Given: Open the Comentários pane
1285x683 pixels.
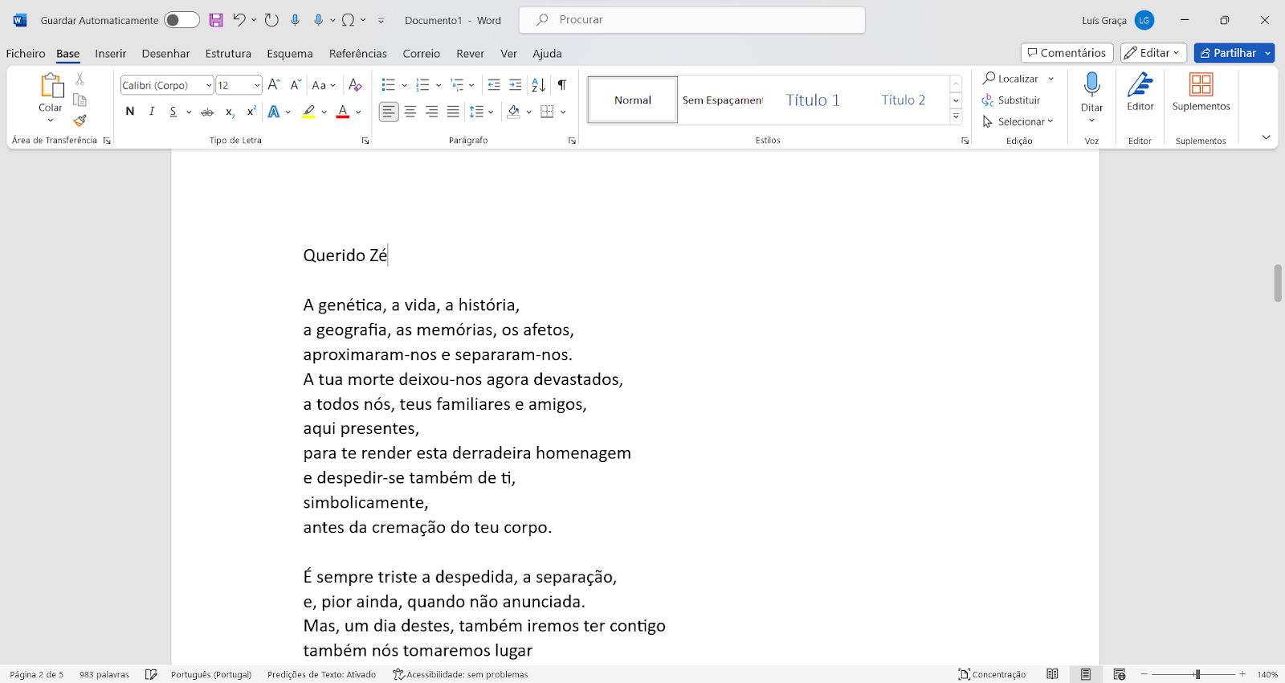Looking at the screenshot, I should (1067, 53).
